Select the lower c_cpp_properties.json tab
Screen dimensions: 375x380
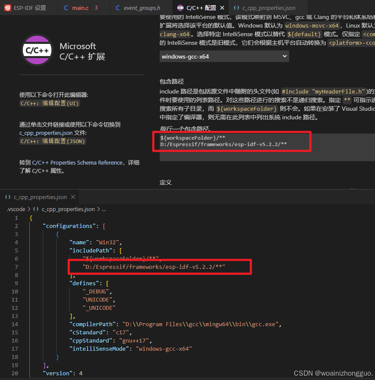coord(40,197)
